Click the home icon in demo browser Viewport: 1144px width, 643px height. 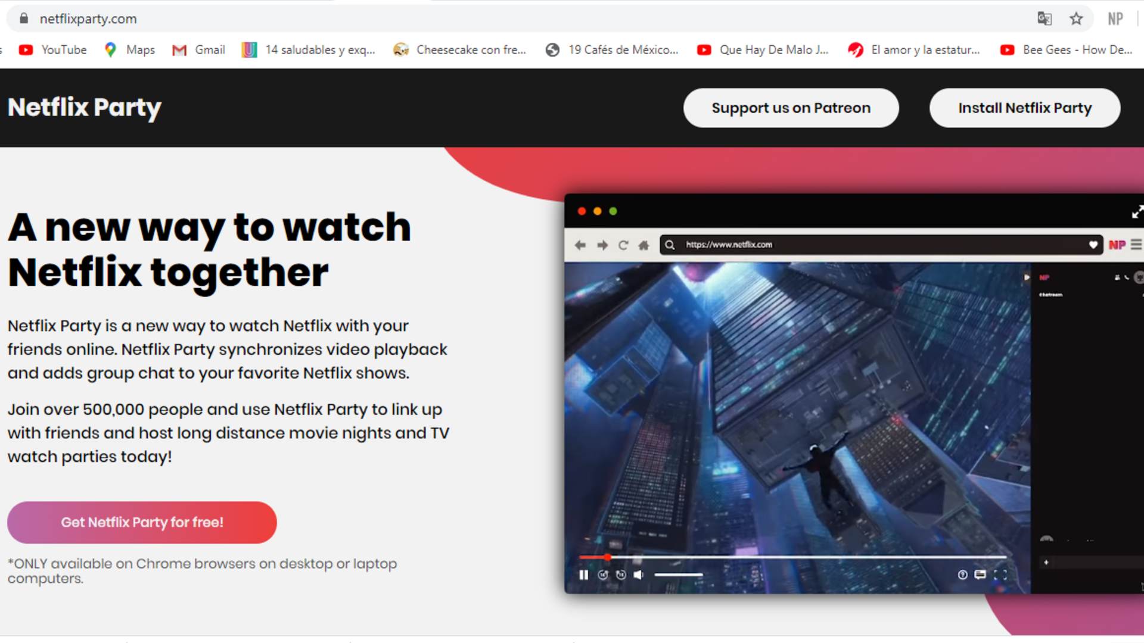643,245
